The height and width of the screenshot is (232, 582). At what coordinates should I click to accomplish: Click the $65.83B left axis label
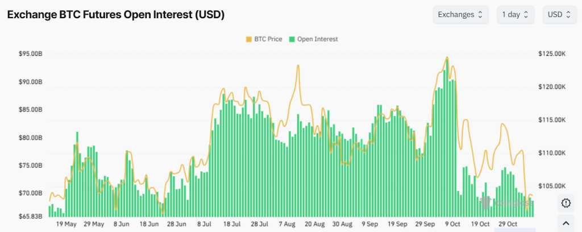point(31,217)
